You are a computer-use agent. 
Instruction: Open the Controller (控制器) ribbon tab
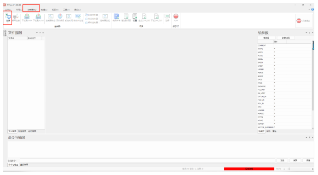click(x=32, y=10)
